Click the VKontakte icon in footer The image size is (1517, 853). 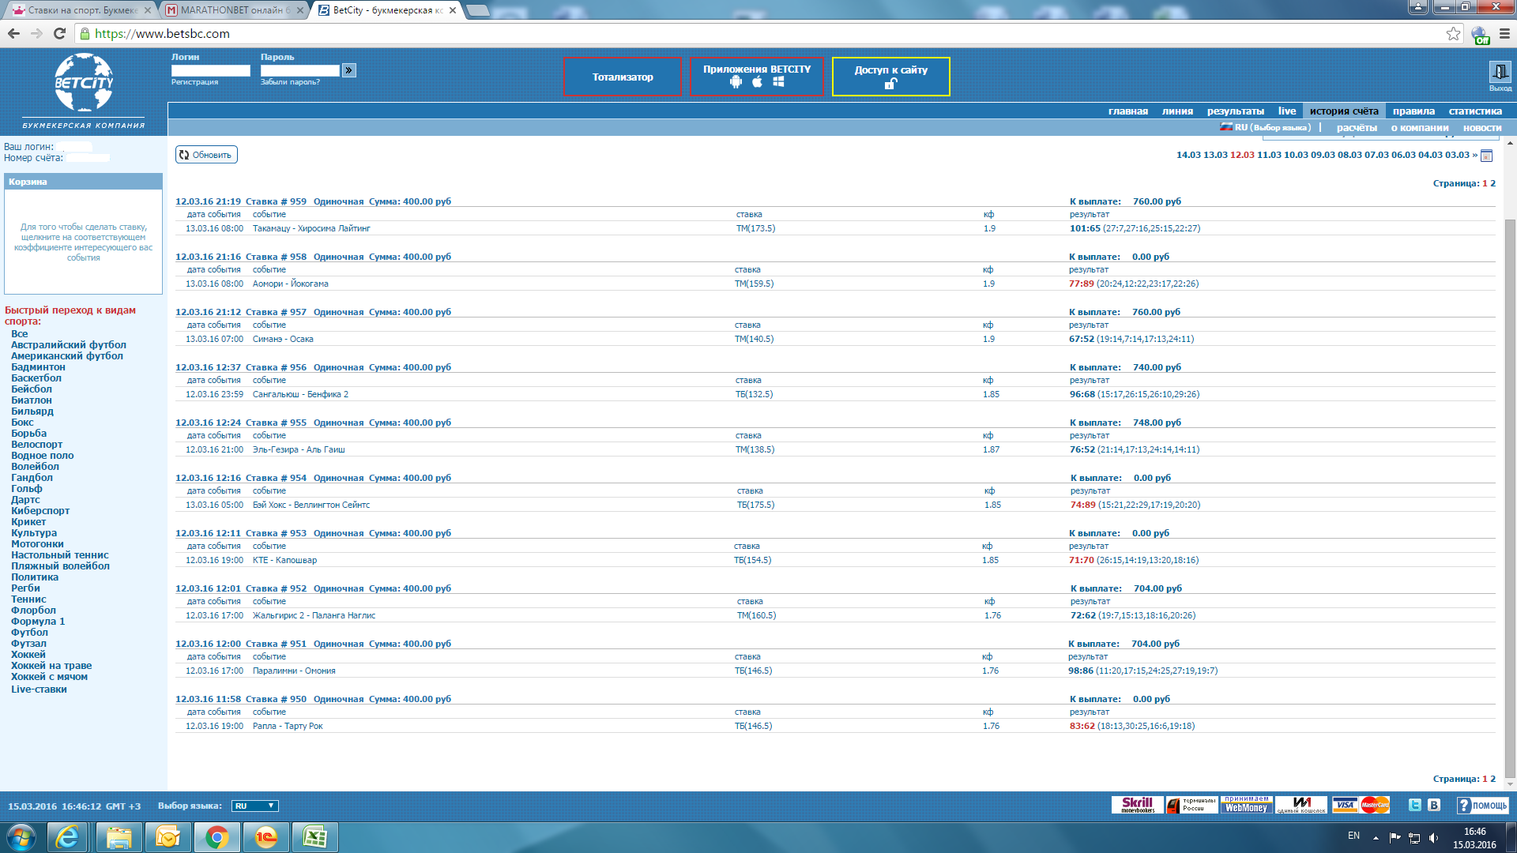(1434, 805)
